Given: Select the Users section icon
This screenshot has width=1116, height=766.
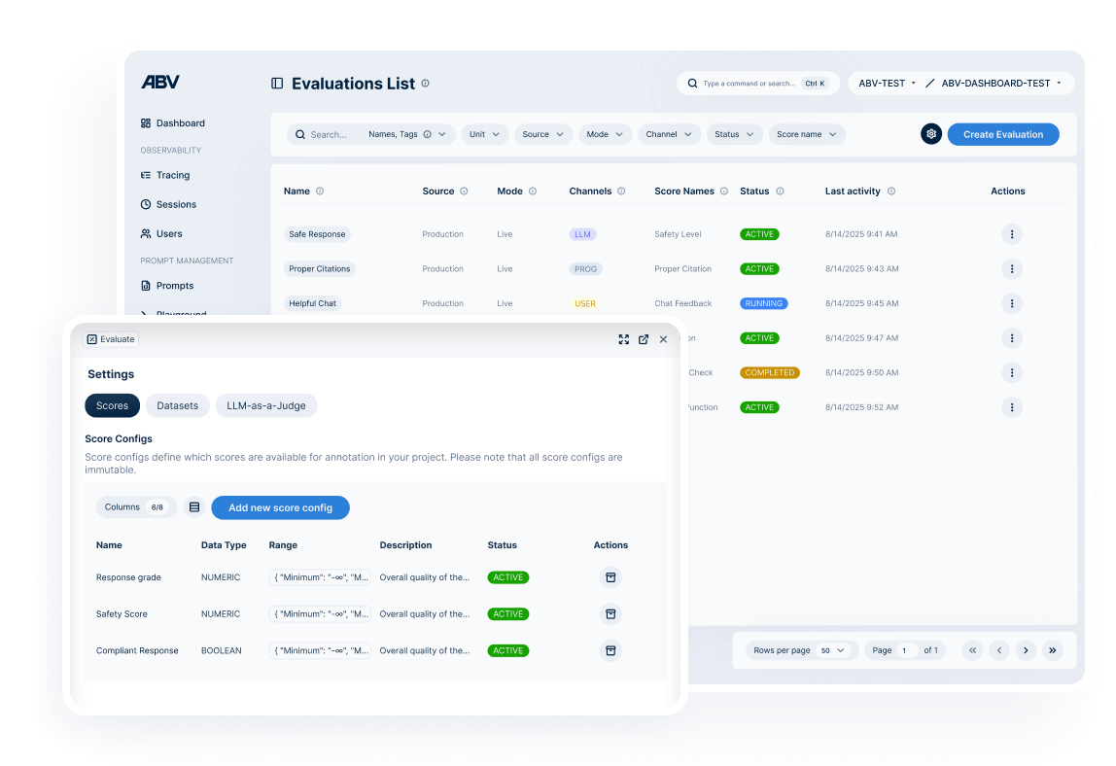Looking at the screenshot, I should coord(147,233).
